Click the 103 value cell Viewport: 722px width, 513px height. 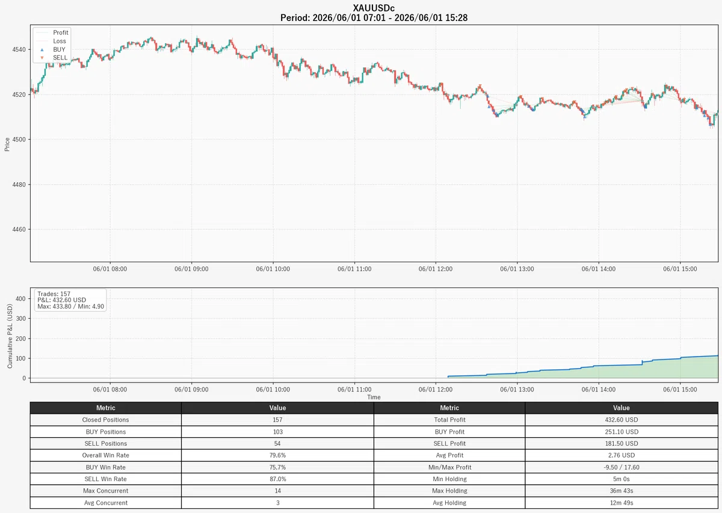point(277,432)
